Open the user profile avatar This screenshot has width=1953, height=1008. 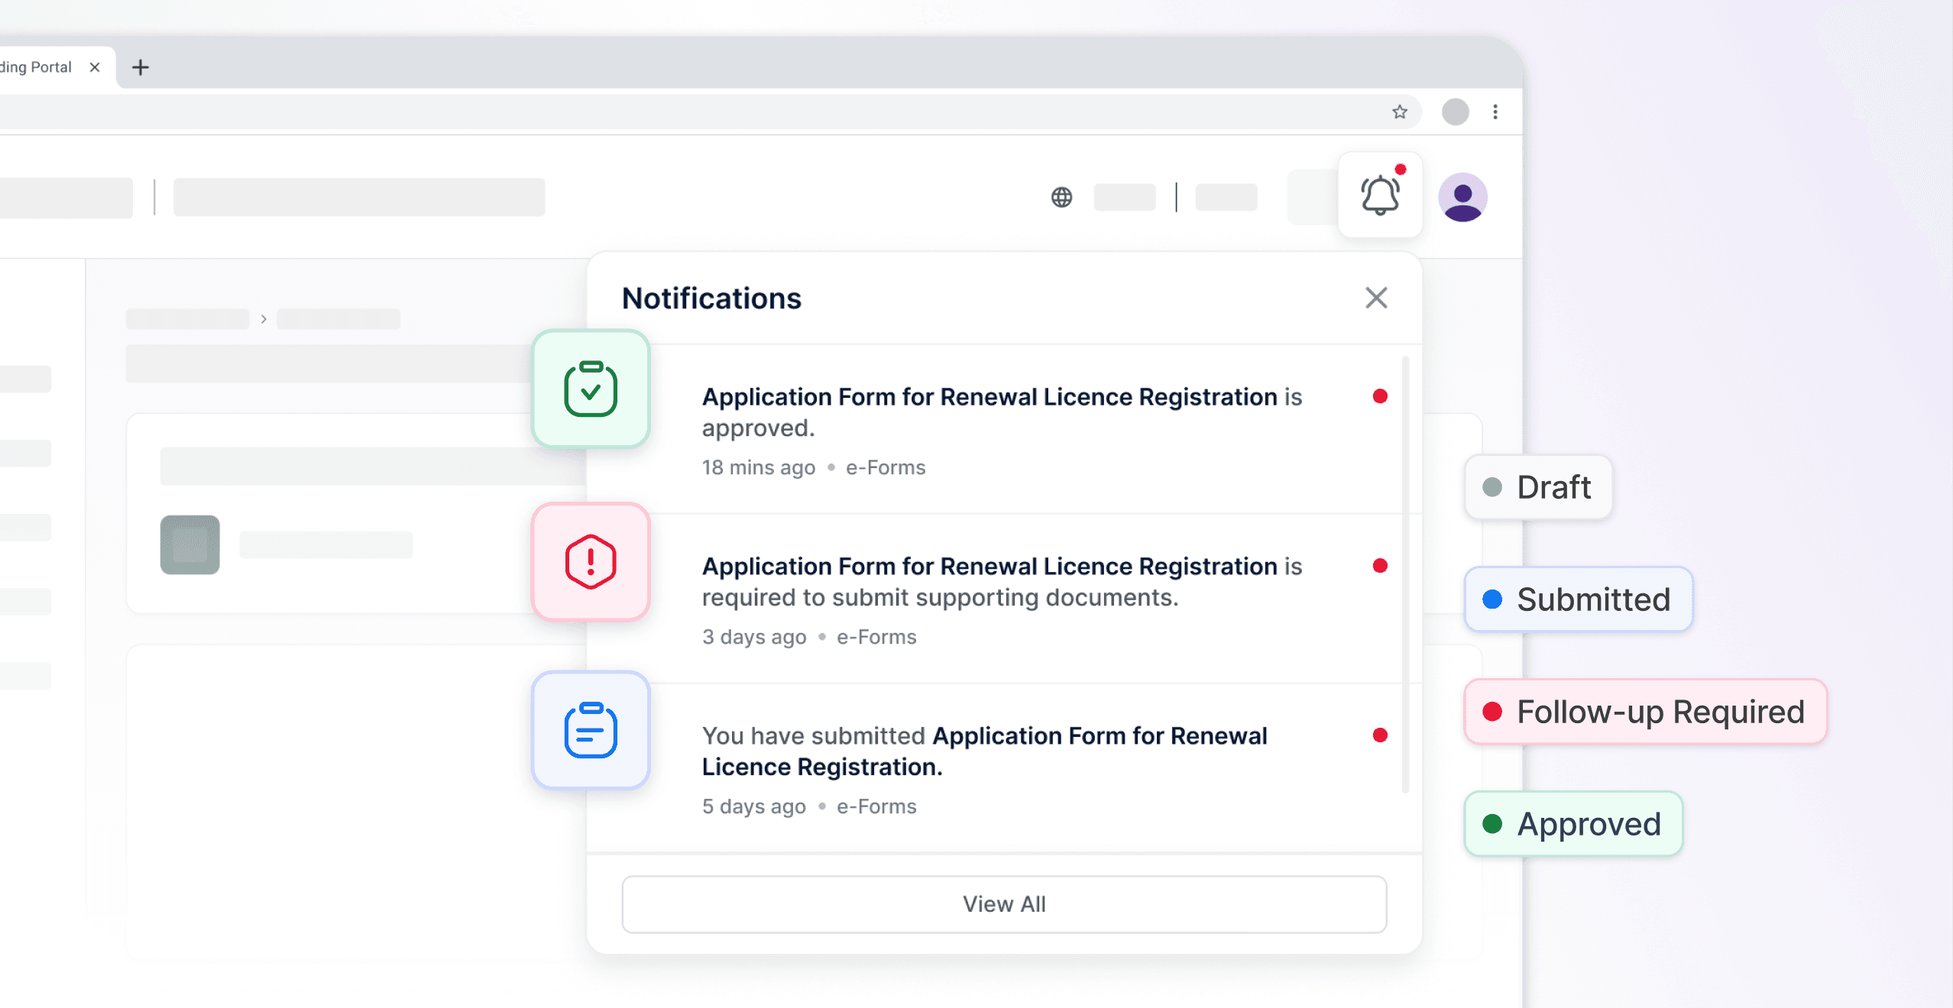click(1462, 197)
